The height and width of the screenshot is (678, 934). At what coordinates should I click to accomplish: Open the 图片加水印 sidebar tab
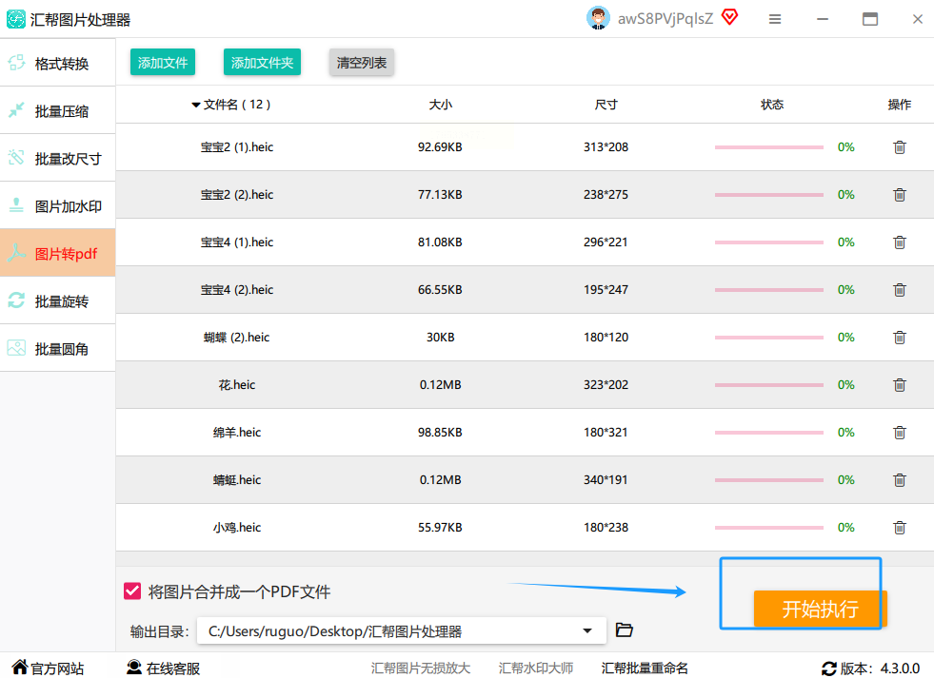58,206
